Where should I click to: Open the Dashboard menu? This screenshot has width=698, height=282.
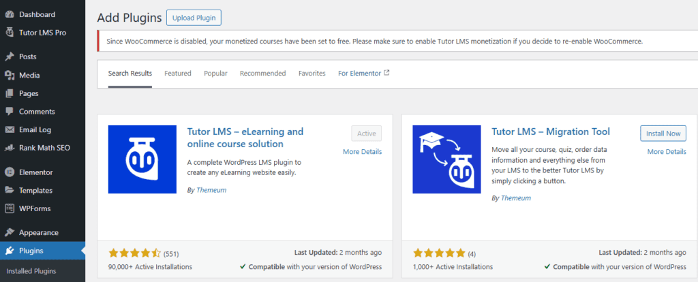pyautogui.click(x=42, y=14)
